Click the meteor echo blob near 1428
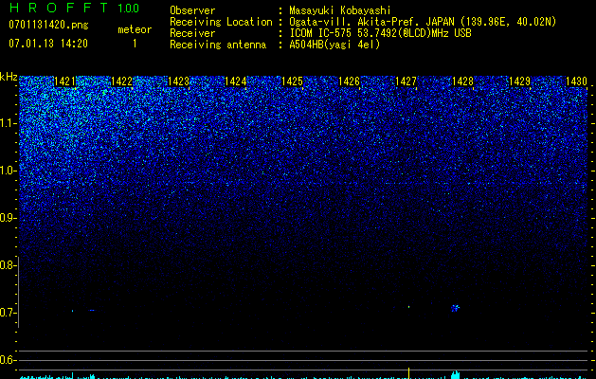596x379 pixels. tap(455, 308)
